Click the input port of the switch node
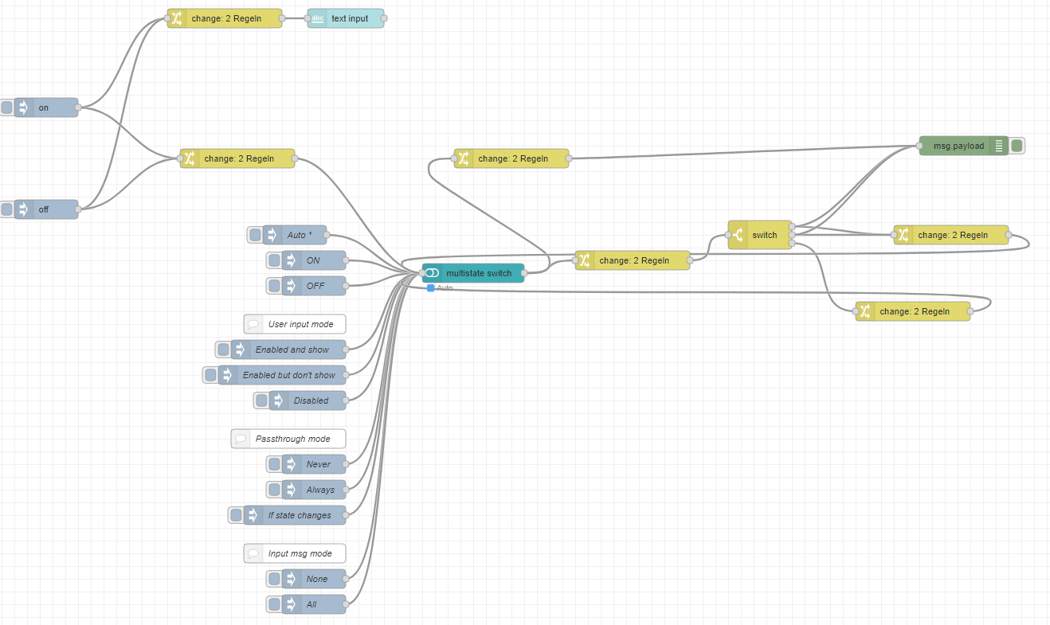The width and height of the screenshot is (1050, 625). point(728,235)
